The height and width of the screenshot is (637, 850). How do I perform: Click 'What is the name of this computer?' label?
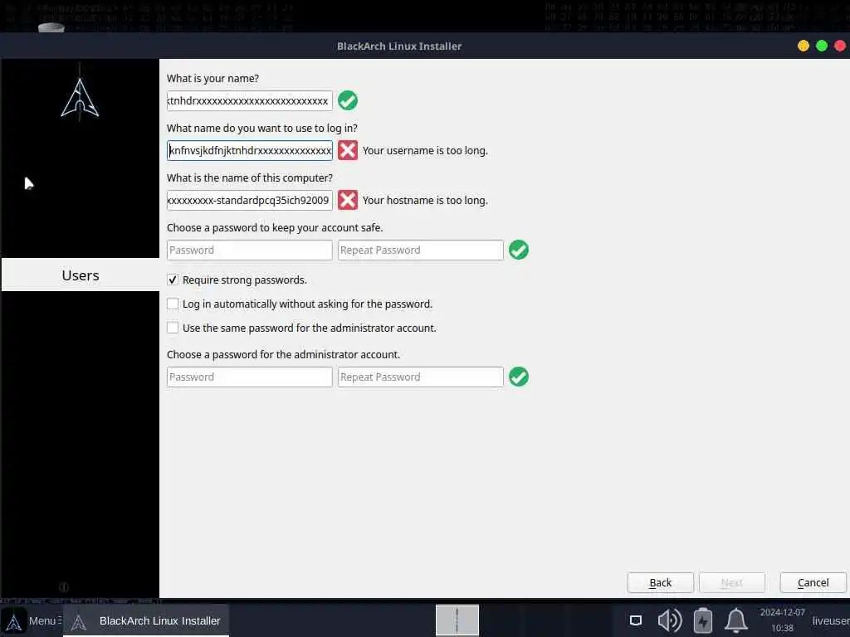point(249,177)
